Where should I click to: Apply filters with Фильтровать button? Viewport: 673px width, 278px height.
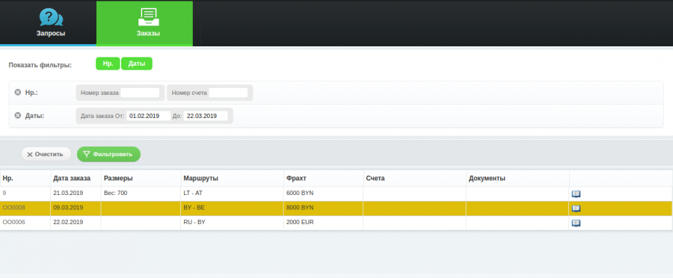[x=108, y=154]
